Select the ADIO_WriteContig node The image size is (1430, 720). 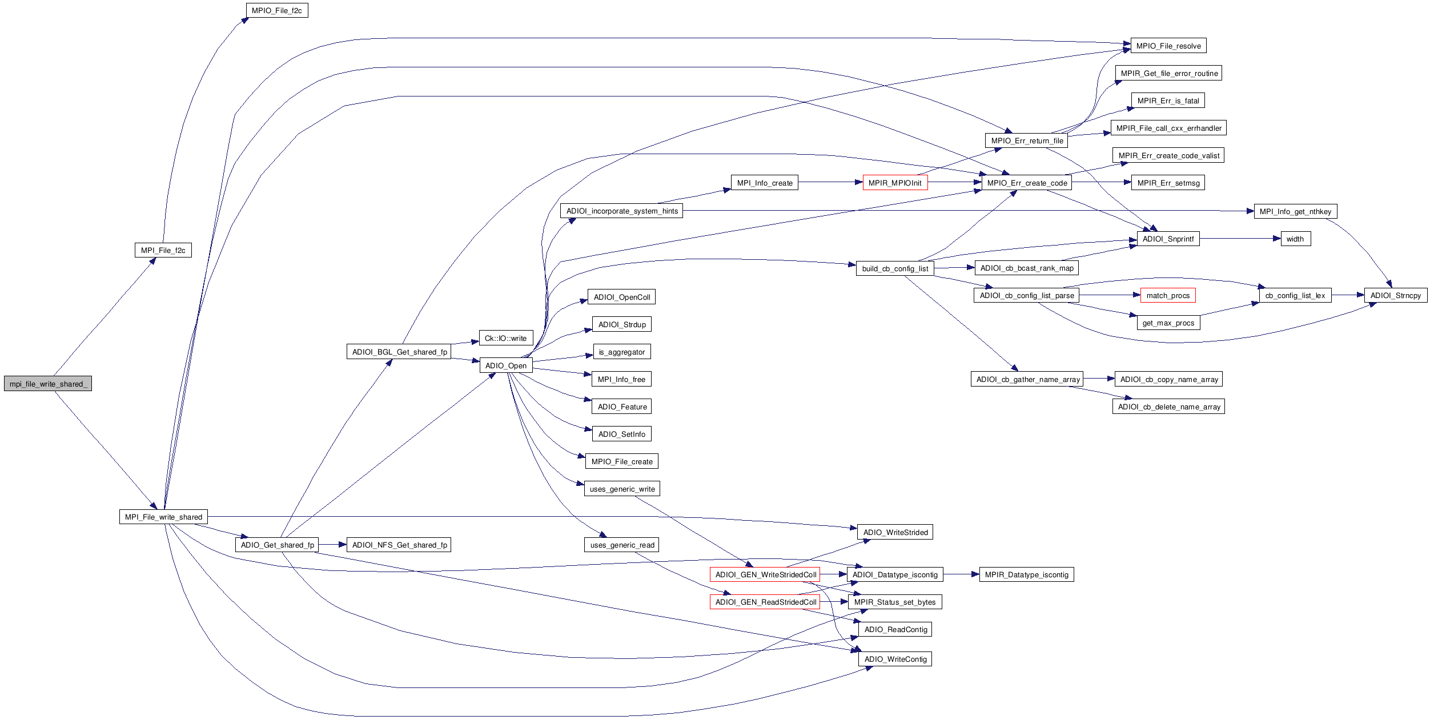coord(895,659)
